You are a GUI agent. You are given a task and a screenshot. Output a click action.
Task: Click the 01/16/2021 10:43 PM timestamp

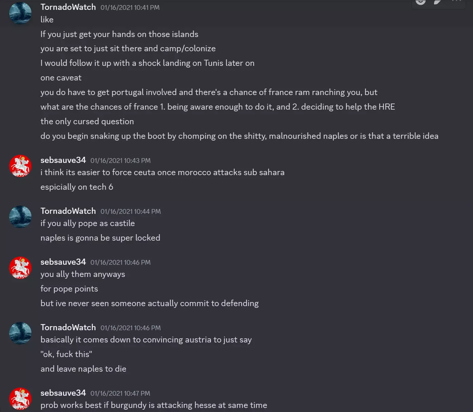pyautogui.click(x=120, y=161)
